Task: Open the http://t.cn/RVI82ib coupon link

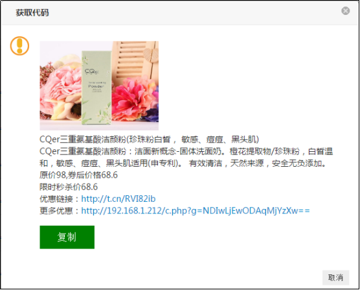Action: 118,199
